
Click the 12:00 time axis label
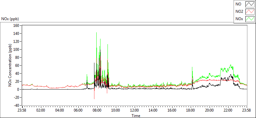135,110
